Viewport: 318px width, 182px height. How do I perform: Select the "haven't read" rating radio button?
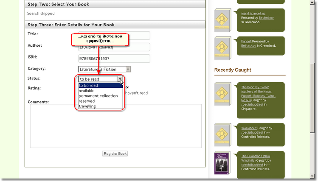pyautogui.click(x=127, y=87)
